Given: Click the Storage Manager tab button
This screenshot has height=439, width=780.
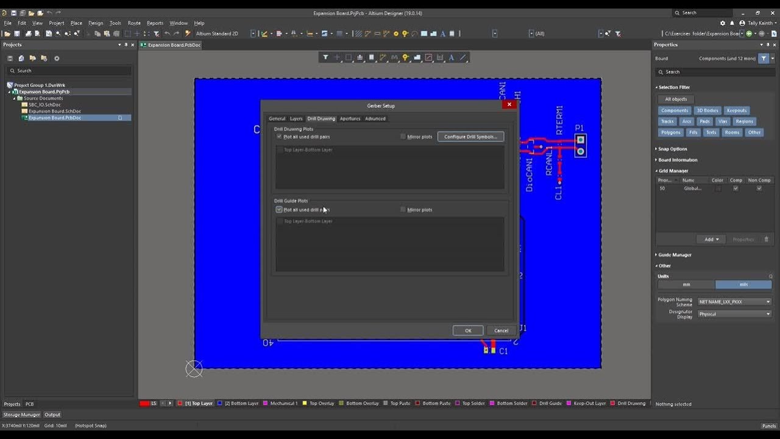Looking at the screenshot, I should click(21, 415).
